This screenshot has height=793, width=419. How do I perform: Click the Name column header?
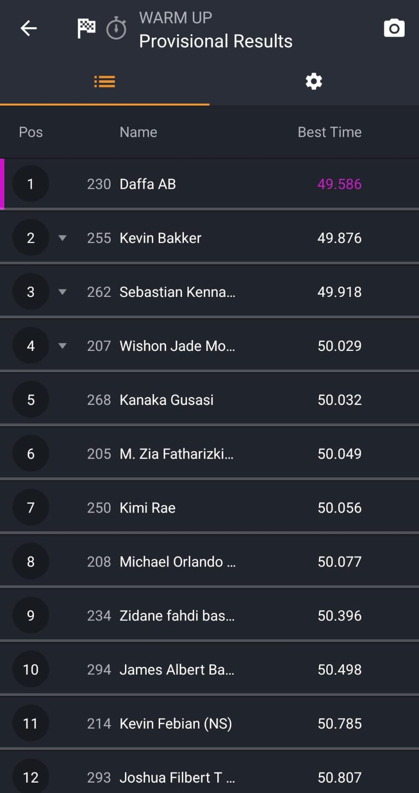tap(138, 132)
